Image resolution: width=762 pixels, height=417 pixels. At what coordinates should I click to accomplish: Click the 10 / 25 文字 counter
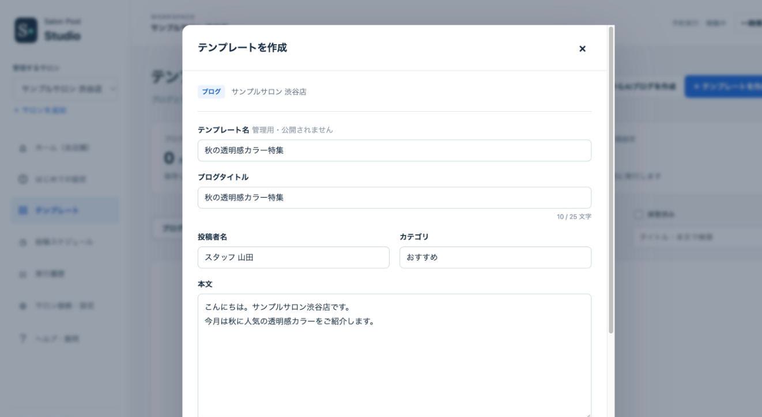click(574, 217)
